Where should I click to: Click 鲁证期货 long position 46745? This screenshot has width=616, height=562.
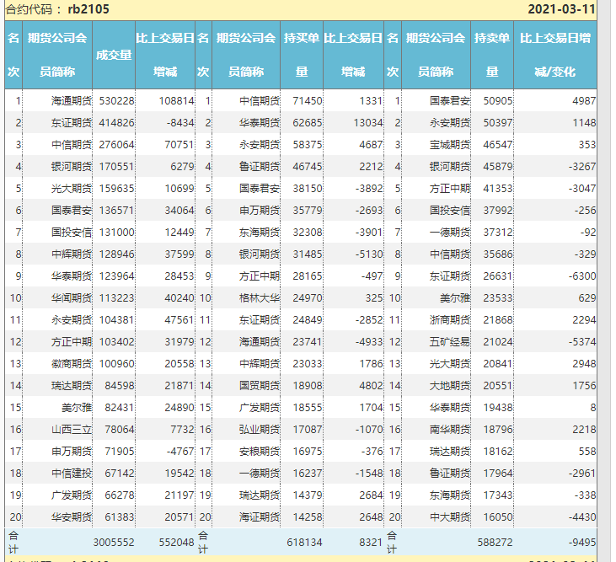(308, 167)
